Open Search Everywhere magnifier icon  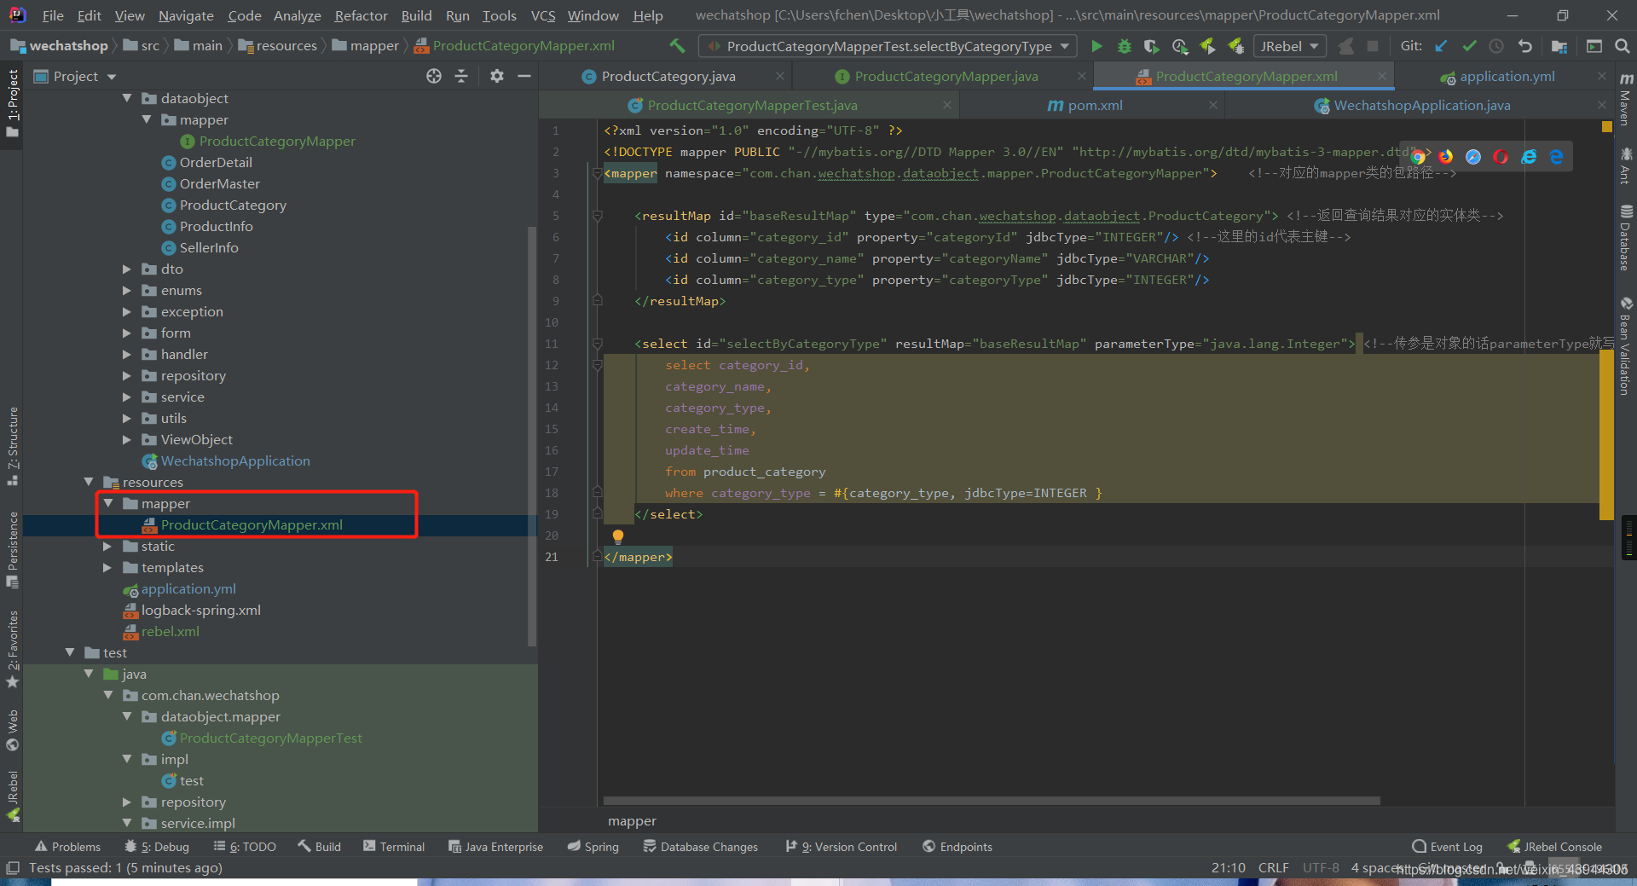click(x=1622, y=46)
